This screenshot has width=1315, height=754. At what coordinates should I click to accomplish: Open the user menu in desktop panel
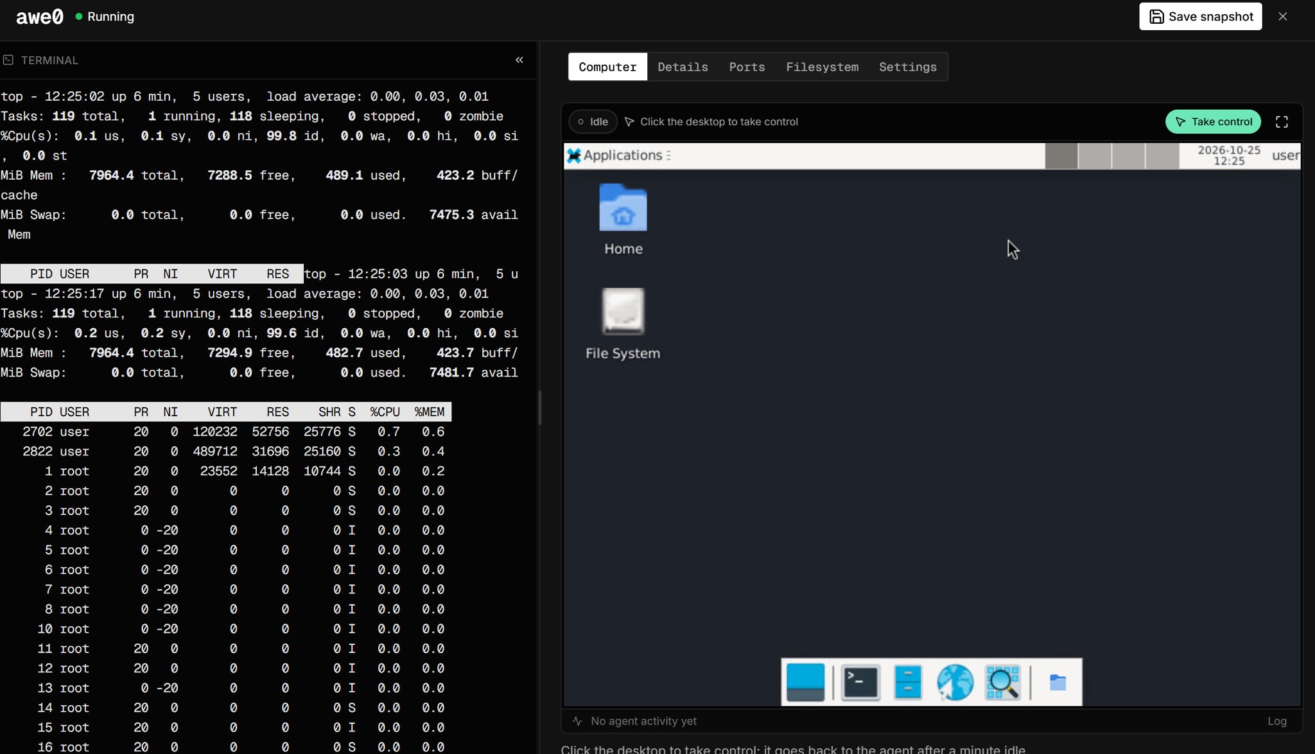pyautogui.click(x=1285, y=155)
